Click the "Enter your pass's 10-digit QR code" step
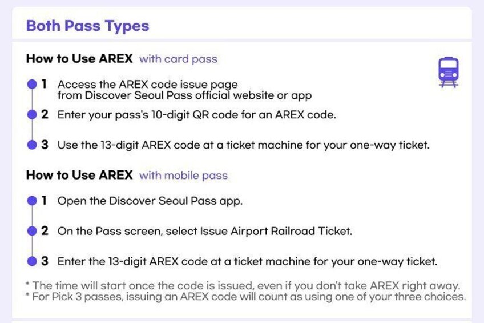The height and width of the screenshot is (323, 484). (x=196, y=114)
